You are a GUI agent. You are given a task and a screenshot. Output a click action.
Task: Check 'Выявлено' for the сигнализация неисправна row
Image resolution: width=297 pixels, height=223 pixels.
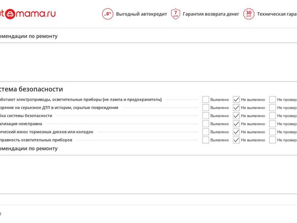(x=205, y=124)
